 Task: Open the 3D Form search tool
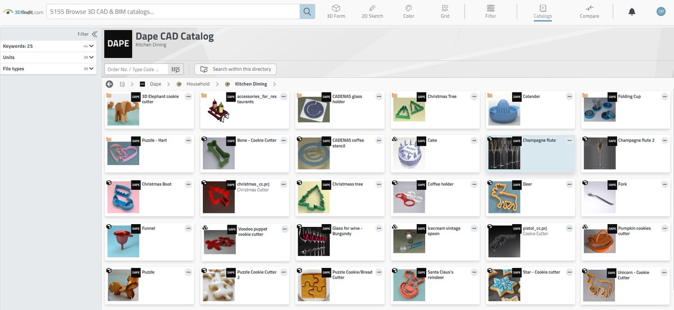(336, 11)
